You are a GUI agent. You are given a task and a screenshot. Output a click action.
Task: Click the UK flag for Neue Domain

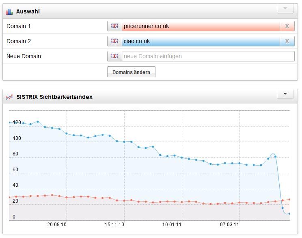114,56
